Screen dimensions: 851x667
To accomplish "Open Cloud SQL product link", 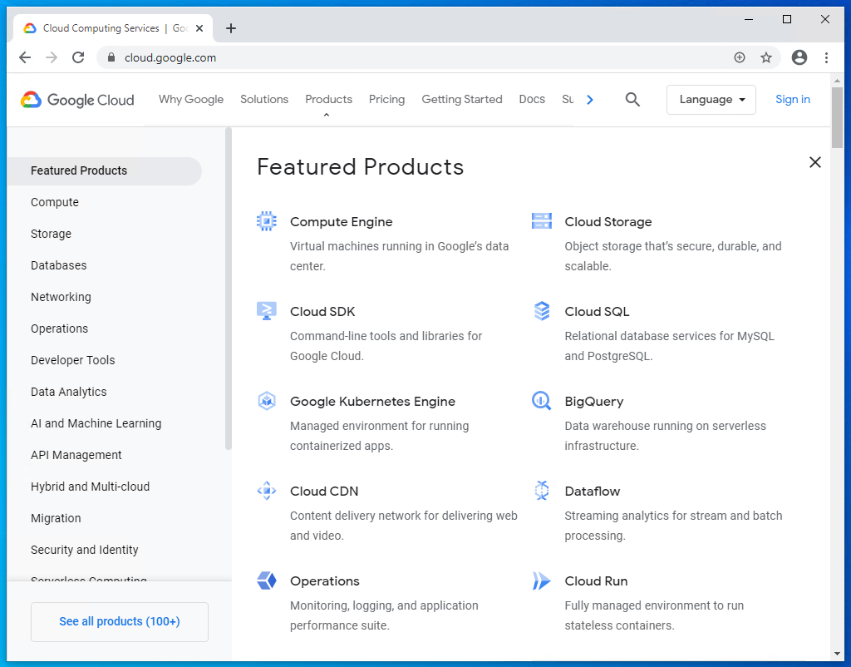I will coord(597,311).
